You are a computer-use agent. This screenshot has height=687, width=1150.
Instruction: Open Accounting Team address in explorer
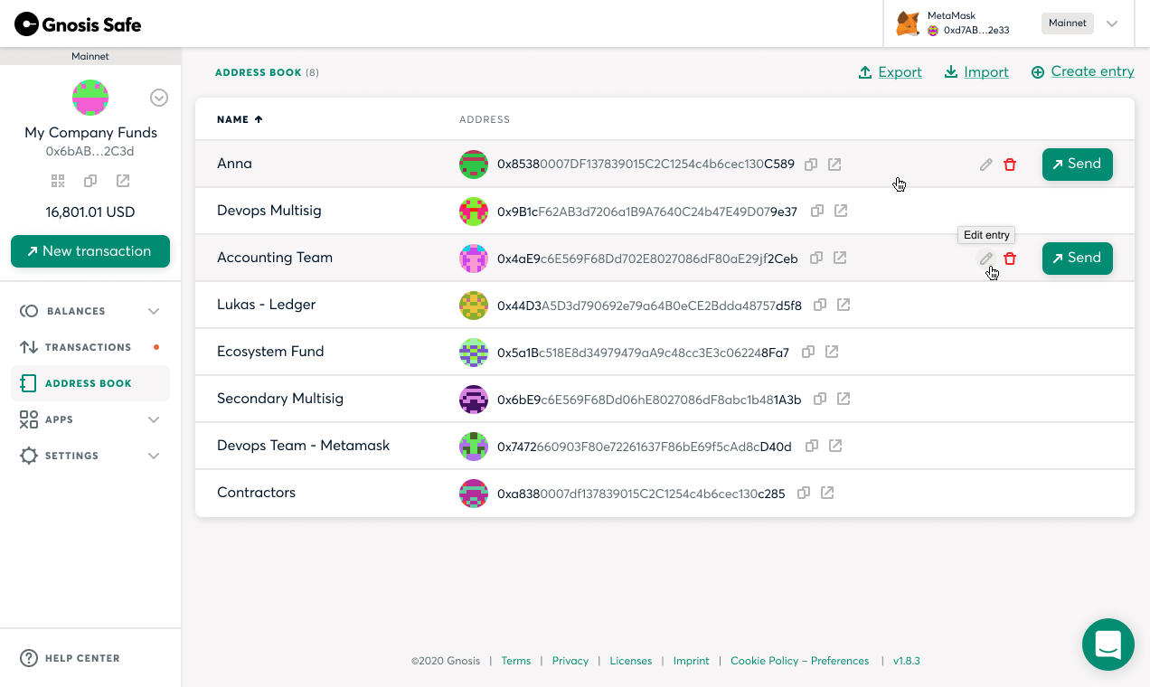click(x=839, y=258)
